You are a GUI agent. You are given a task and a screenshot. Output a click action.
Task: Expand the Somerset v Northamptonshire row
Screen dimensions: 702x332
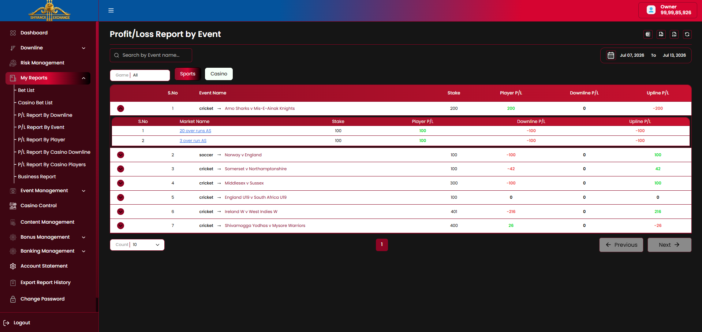[120, 169]
